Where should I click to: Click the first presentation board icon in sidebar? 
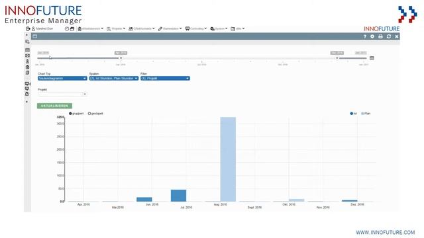click(x=27, y=84)
